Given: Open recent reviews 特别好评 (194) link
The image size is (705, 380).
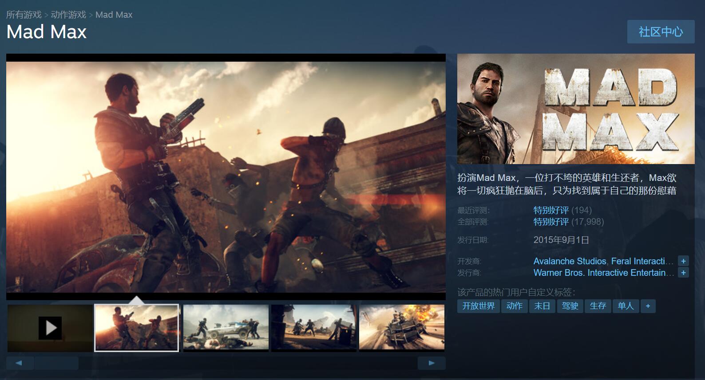Looking at the screenshot, I should click(x=562, y=210).
